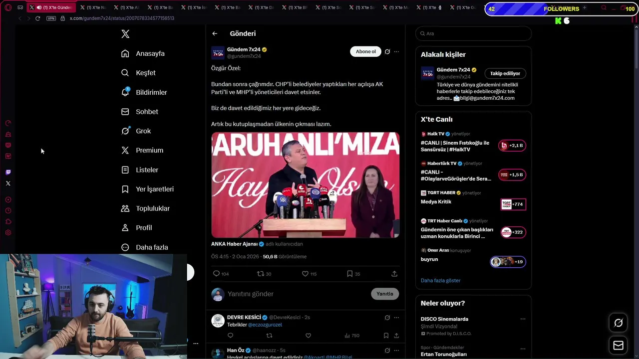Open Gündem 7x24 profile in Alakalı kişiler
639x359 pixels.
pos(453,70)
